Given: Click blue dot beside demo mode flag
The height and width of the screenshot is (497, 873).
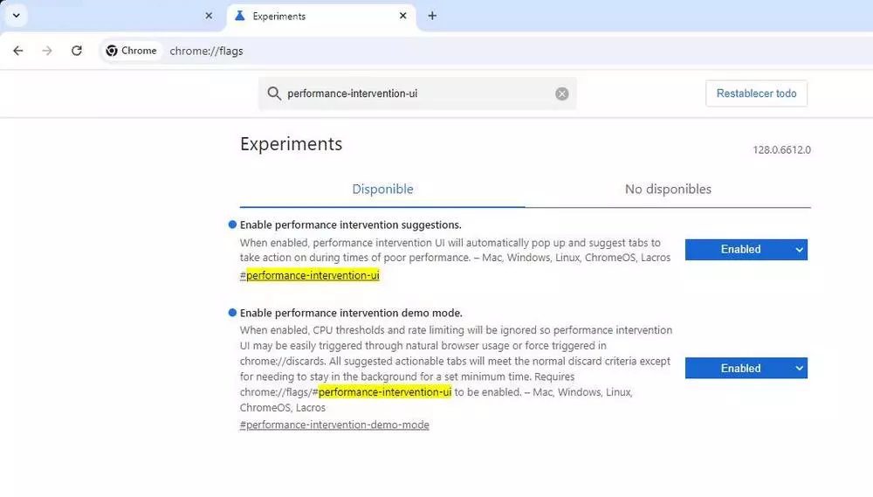Looking at the screenshot, I should [x=232, y=313].
